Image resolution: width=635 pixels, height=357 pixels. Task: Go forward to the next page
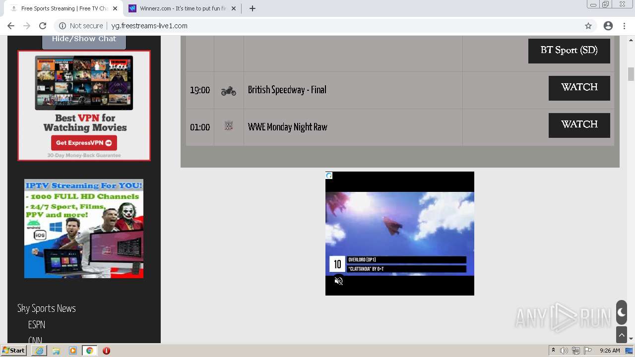[27, 26]
